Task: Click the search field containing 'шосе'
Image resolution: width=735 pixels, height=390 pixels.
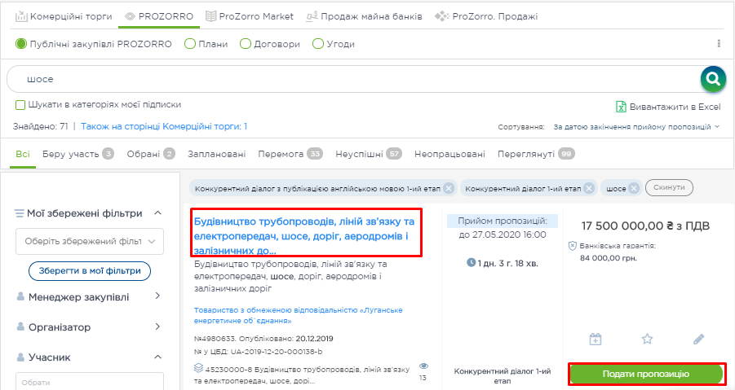Action: pyautogui.click(x=351, y=79)
